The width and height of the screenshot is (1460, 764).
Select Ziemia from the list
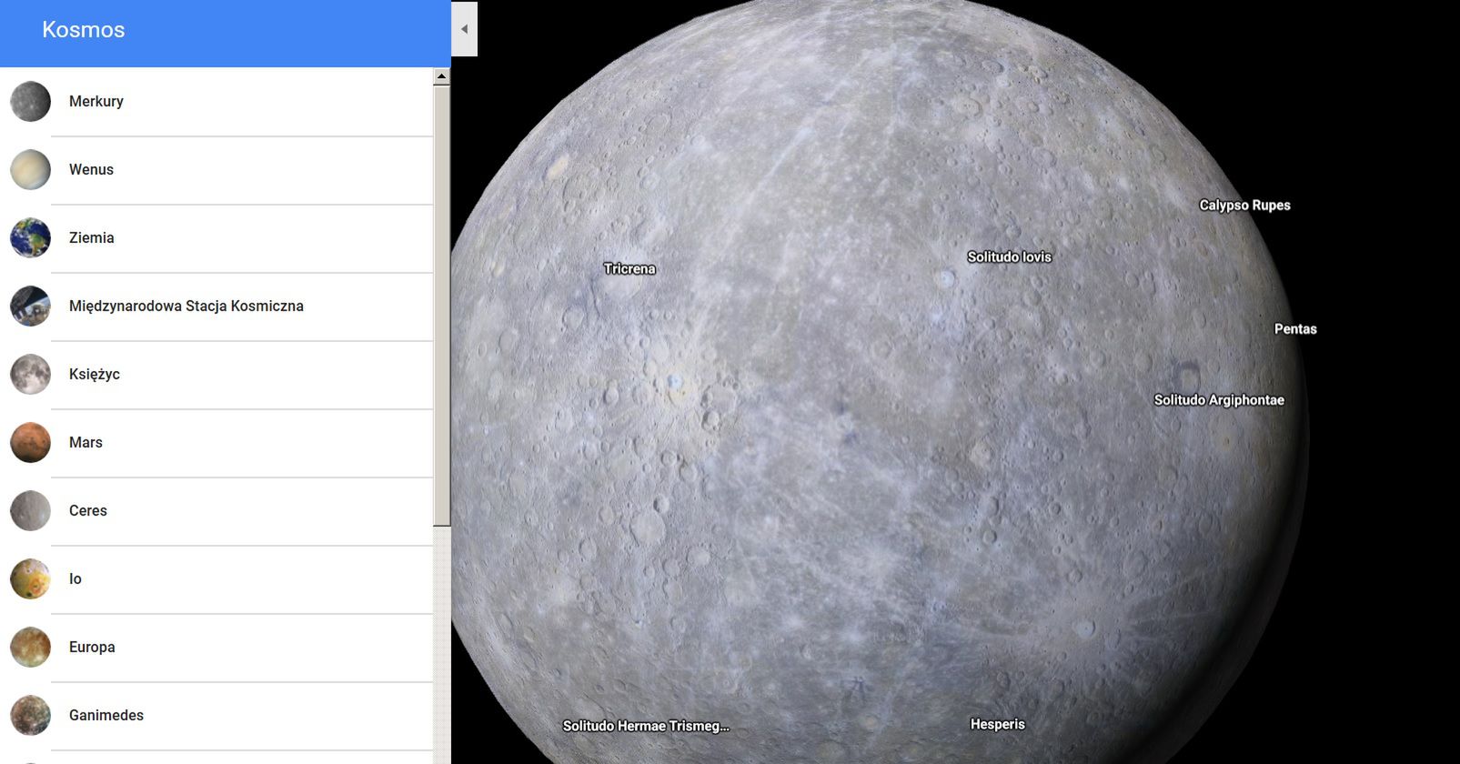click(x=216, y=237)
